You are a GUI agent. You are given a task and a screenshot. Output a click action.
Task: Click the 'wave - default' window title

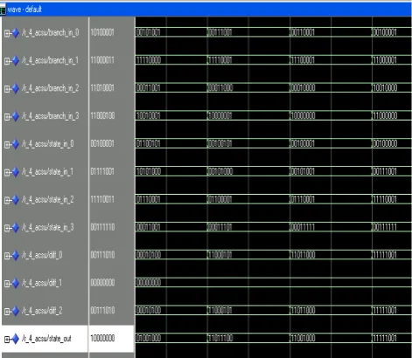pos(24,10)
